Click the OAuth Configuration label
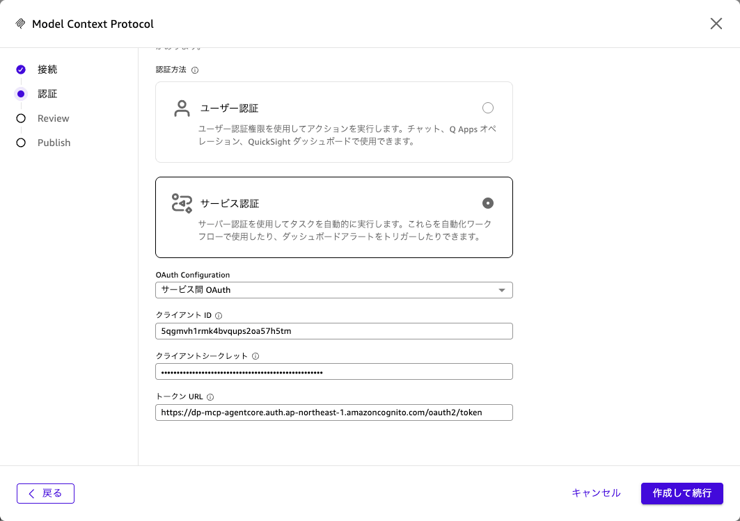The image size is (740, 521). tap(193, 275)
